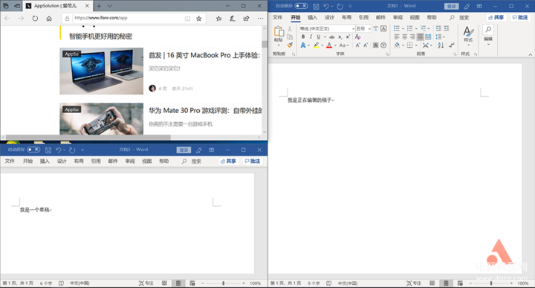Click the Bullets list icon
The height and width of the screenshot is (288, 535).
tap(397, 28)
